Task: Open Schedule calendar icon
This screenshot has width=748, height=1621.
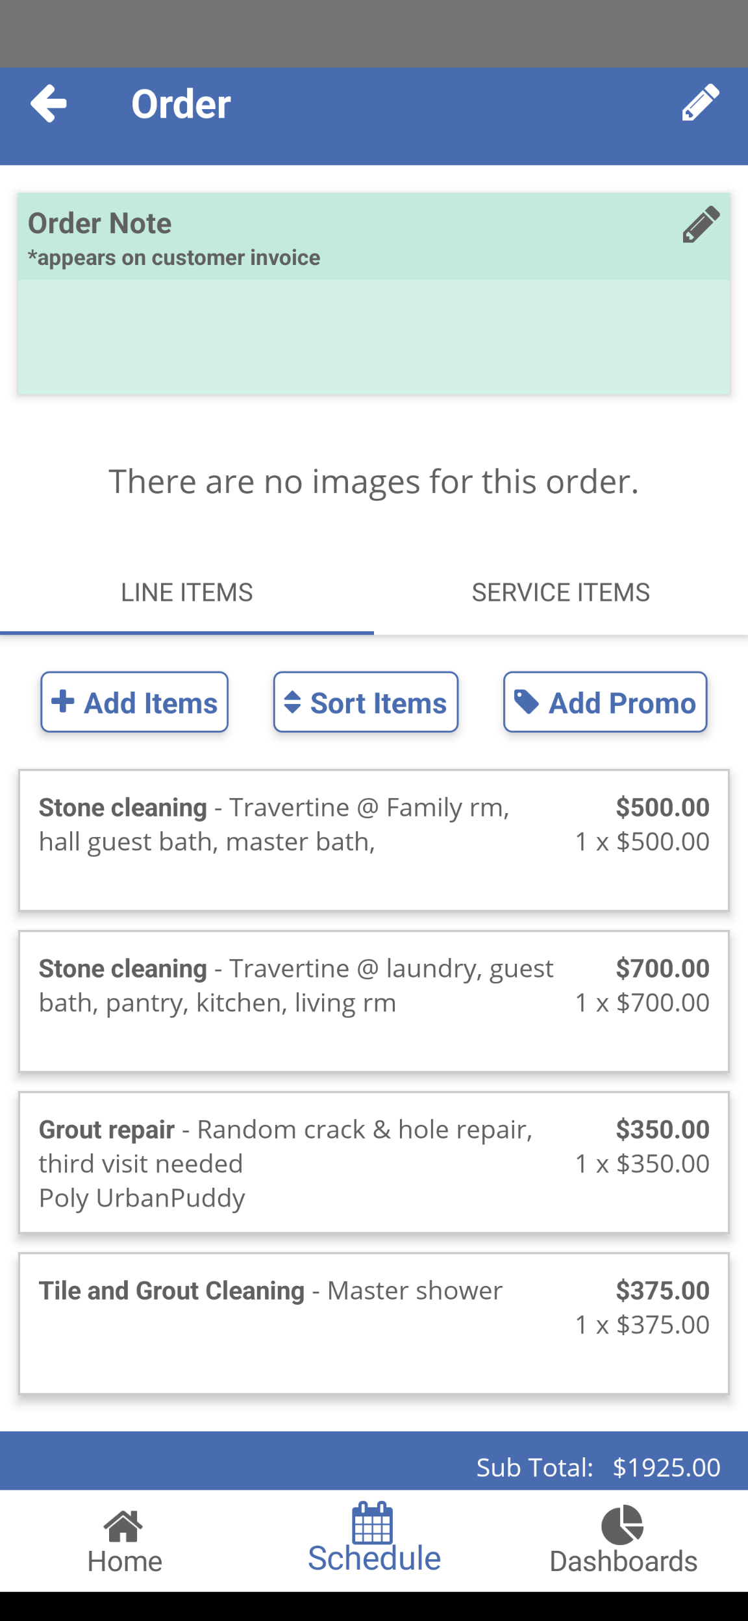Action: 373,1523
